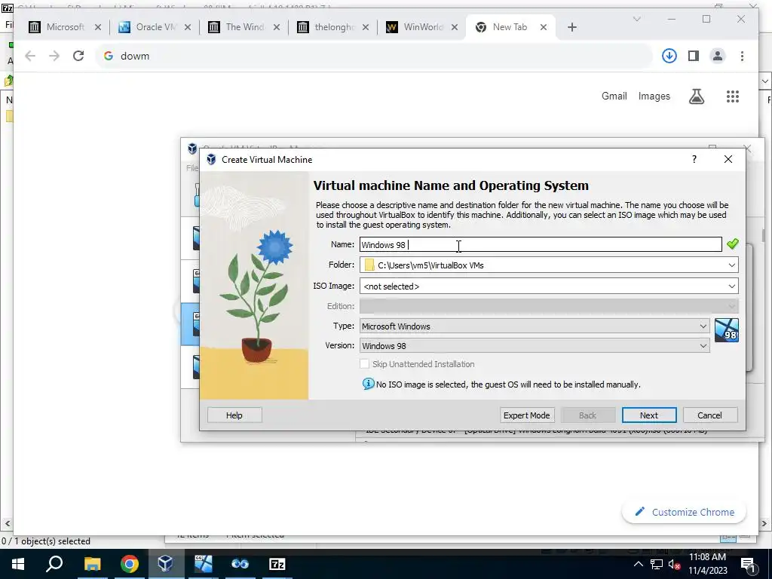Image resolution: width=772 pixels, height=579 pixels.
Task: Click the info icon beside no ISO message
Action: point(368,384)
